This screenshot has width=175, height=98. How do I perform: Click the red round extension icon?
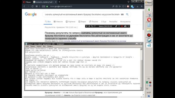pyautogui.click(x=128, y=7)
